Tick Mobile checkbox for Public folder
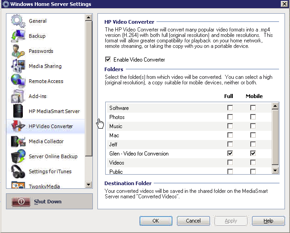 pos(253,171)
